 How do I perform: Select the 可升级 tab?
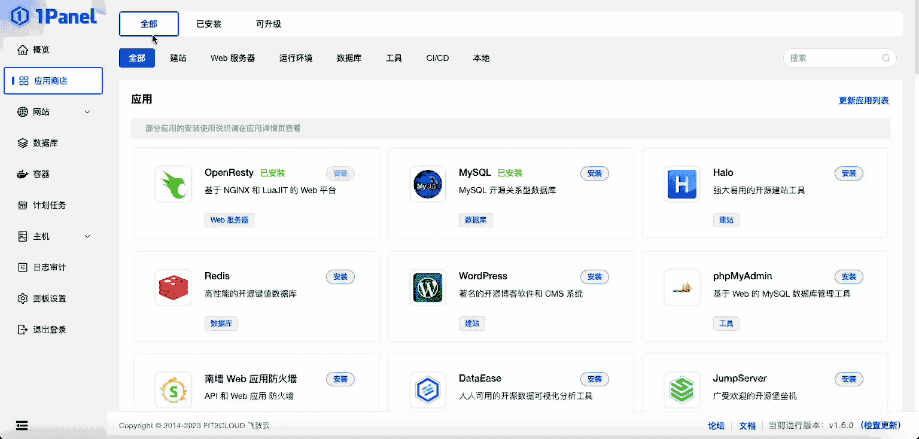tap(267, 24)
